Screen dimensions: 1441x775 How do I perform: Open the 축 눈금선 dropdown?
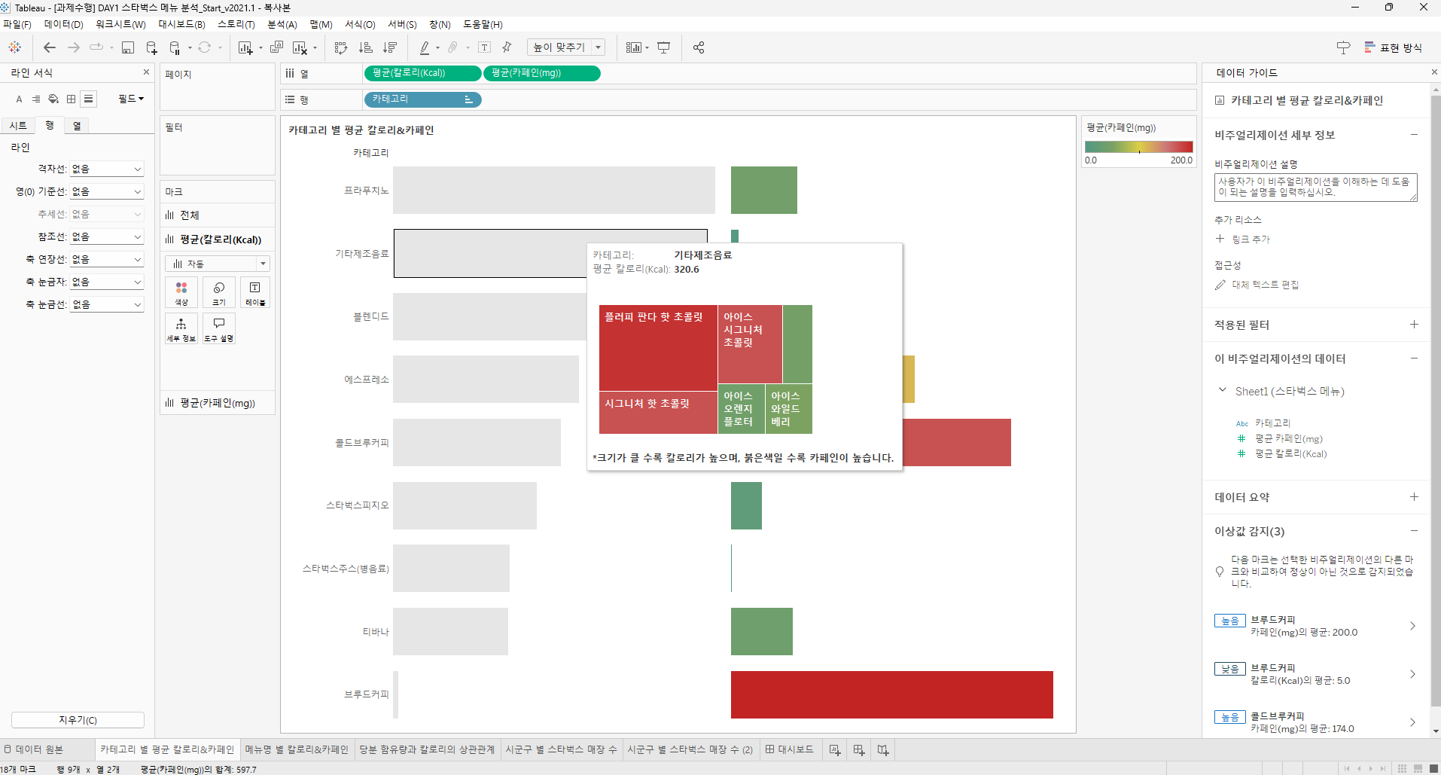pos(106,304)
